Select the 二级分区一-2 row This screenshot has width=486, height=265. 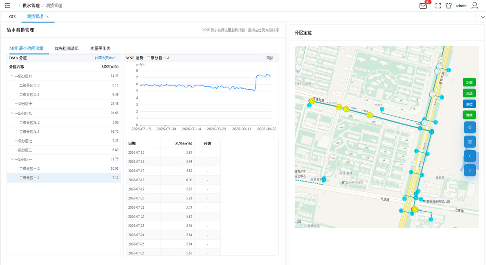[x=64, y=168]
